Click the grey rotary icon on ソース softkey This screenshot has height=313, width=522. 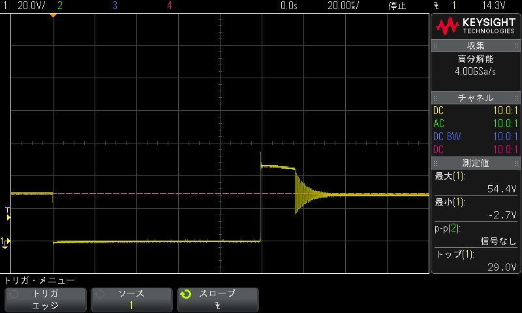99,294
